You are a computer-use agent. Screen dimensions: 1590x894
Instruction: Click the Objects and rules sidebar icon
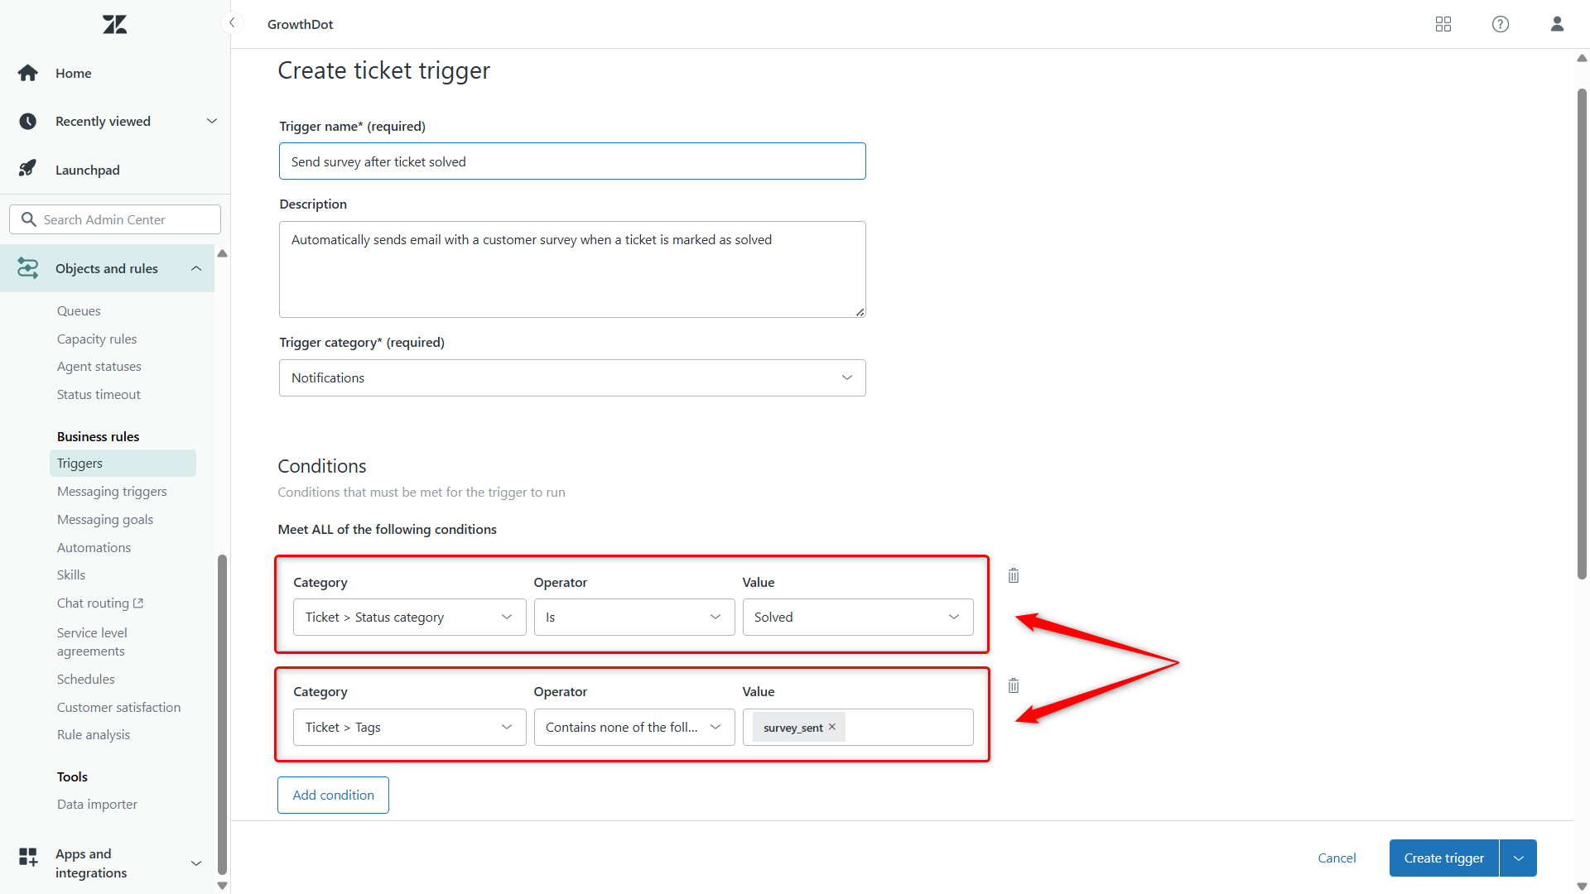tap(28, 268)
